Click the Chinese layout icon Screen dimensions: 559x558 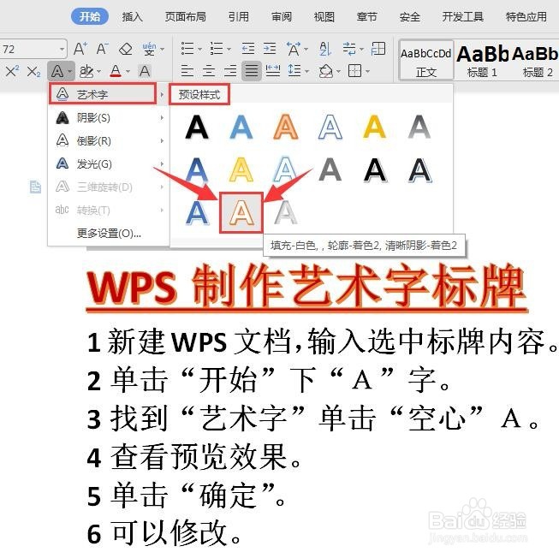(294, 49)
